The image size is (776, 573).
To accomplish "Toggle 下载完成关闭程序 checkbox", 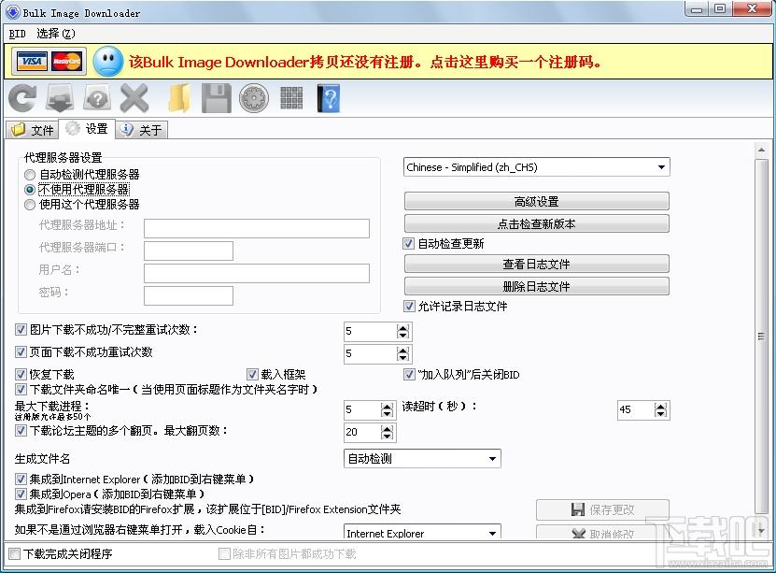I will point(15,553).
